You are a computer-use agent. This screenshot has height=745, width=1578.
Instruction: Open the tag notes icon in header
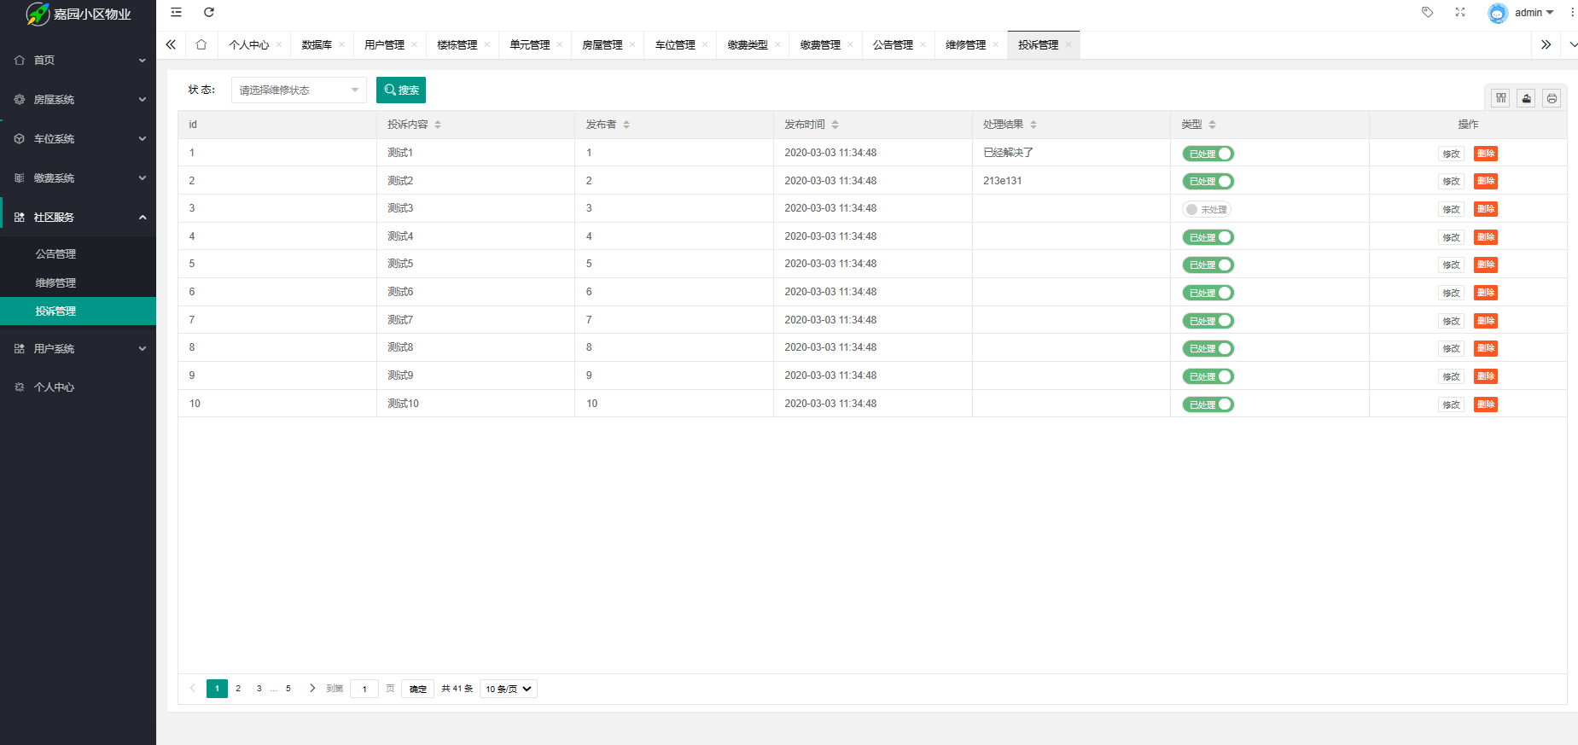pyautogui.click(x=1427, y=12)
